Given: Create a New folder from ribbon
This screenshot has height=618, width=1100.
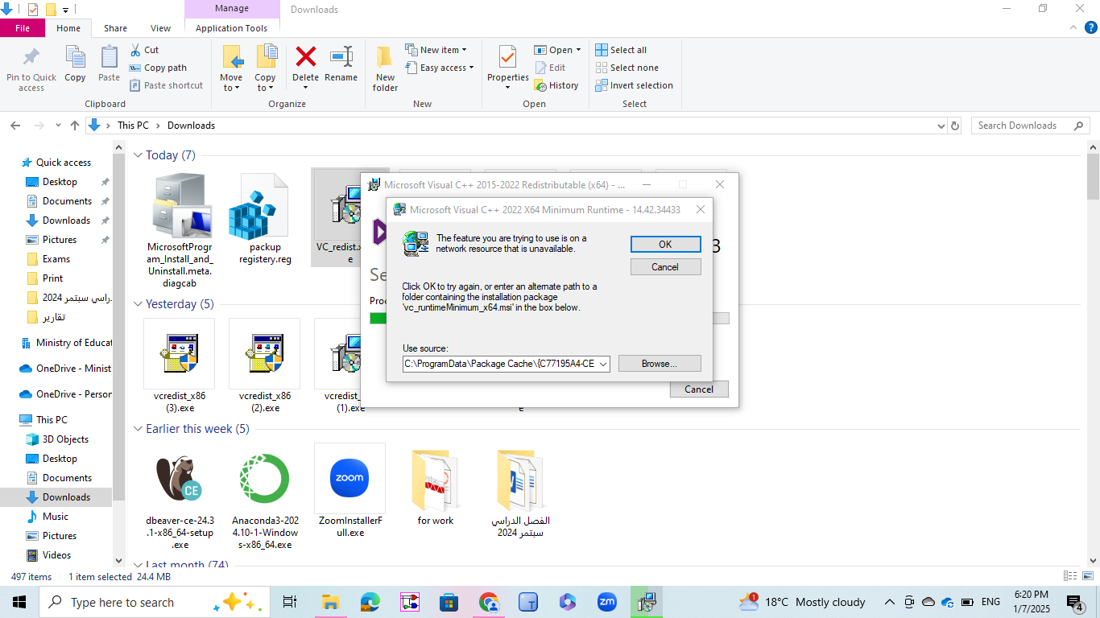Looking at the screenshot, I should 385,68.
